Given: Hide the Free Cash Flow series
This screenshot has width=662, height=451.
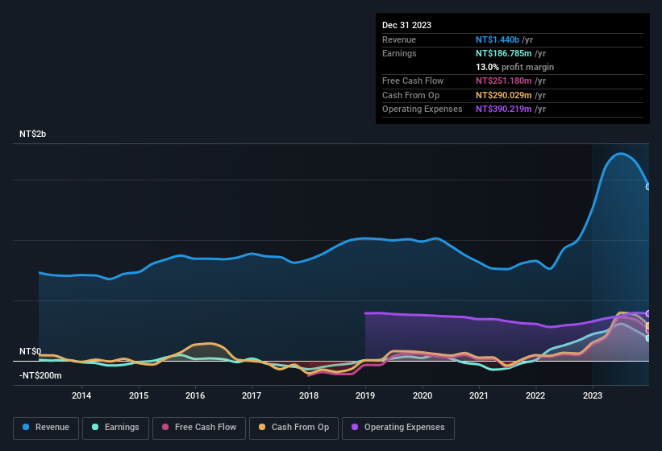Looking at the screenshot, I should pyautogui.click(x=199, y=428).
